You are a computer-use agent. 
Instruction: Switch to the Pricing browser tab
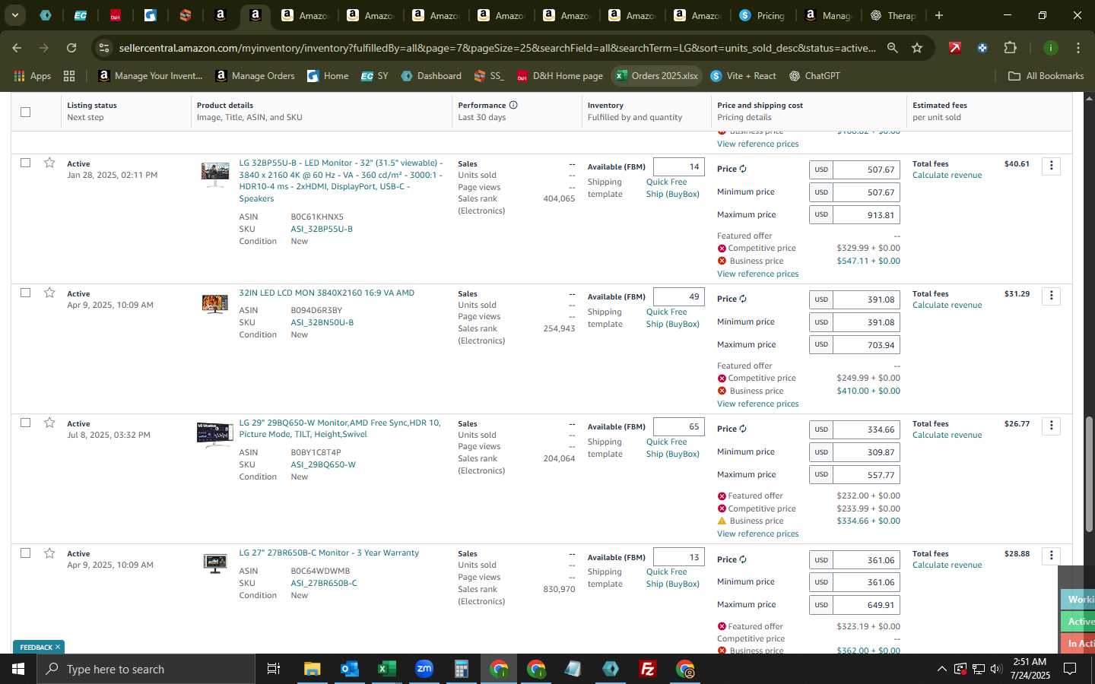click(x=763, y=15)
